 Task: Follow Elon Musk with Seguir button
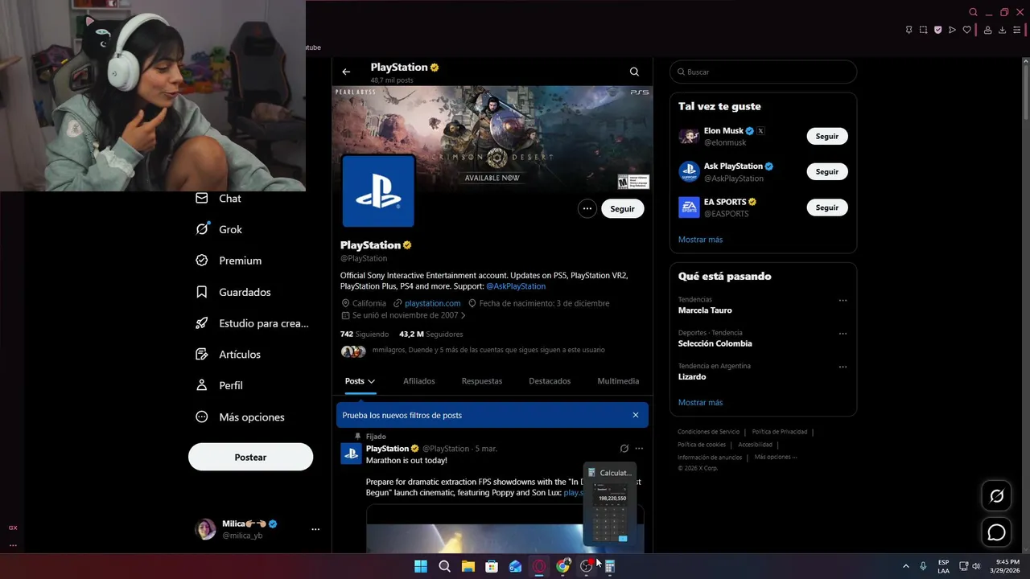click(x=827, y=136)
